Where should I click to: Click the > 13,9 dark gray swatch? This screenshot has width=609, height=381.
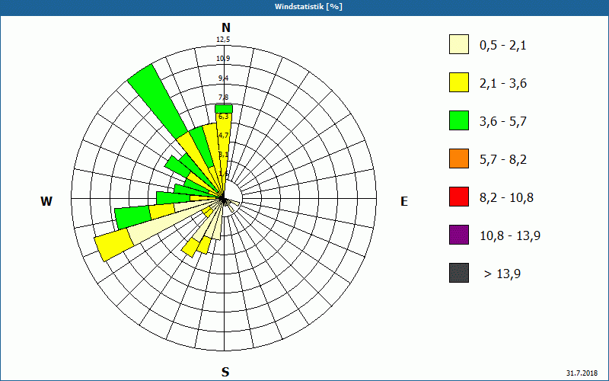[x=459, y=273]
